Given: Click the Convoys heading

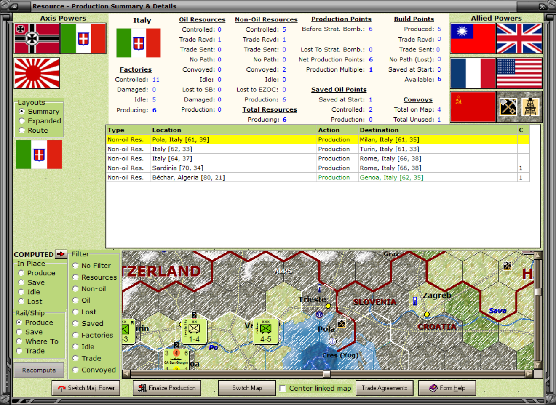Looking at the screenshot, I should [x=418, y=100].
